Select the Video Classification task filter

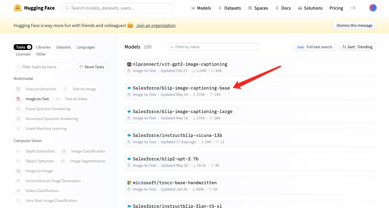tap(37, 191)
